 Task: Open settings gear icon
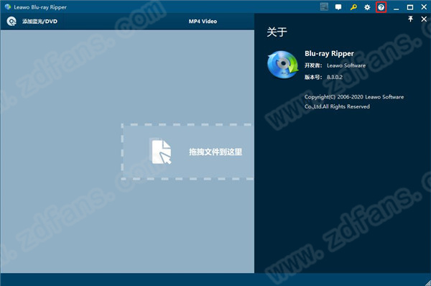click(x=367, y=7)
